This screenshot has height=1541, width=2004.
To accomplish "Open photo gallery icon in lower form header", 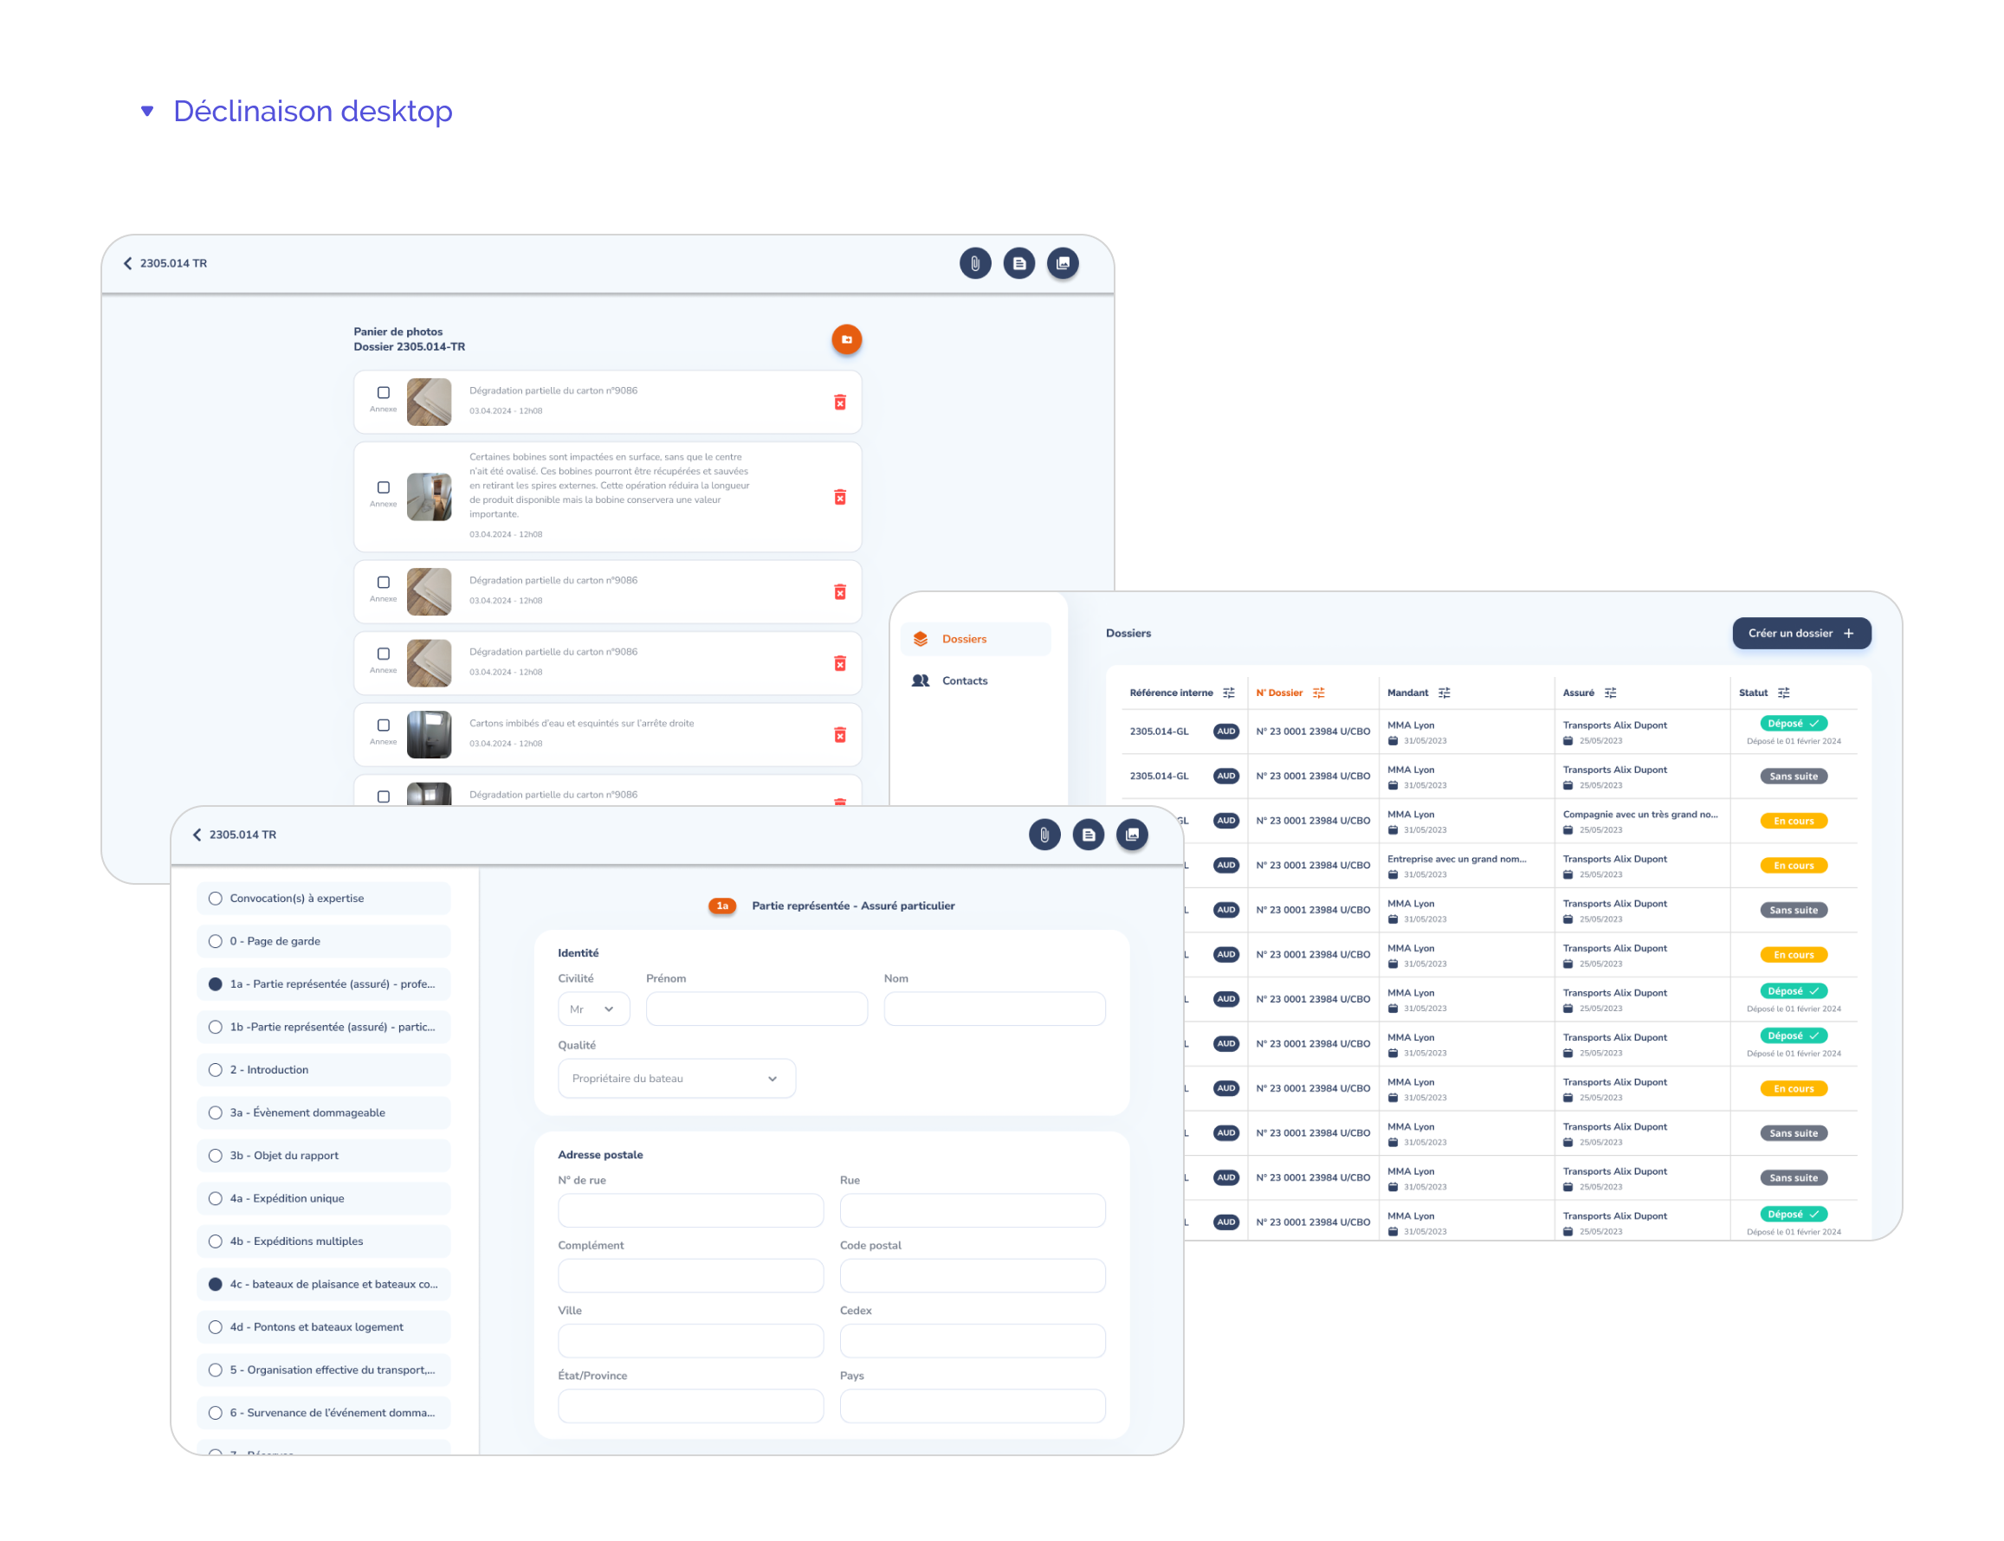I will 1132,835.
